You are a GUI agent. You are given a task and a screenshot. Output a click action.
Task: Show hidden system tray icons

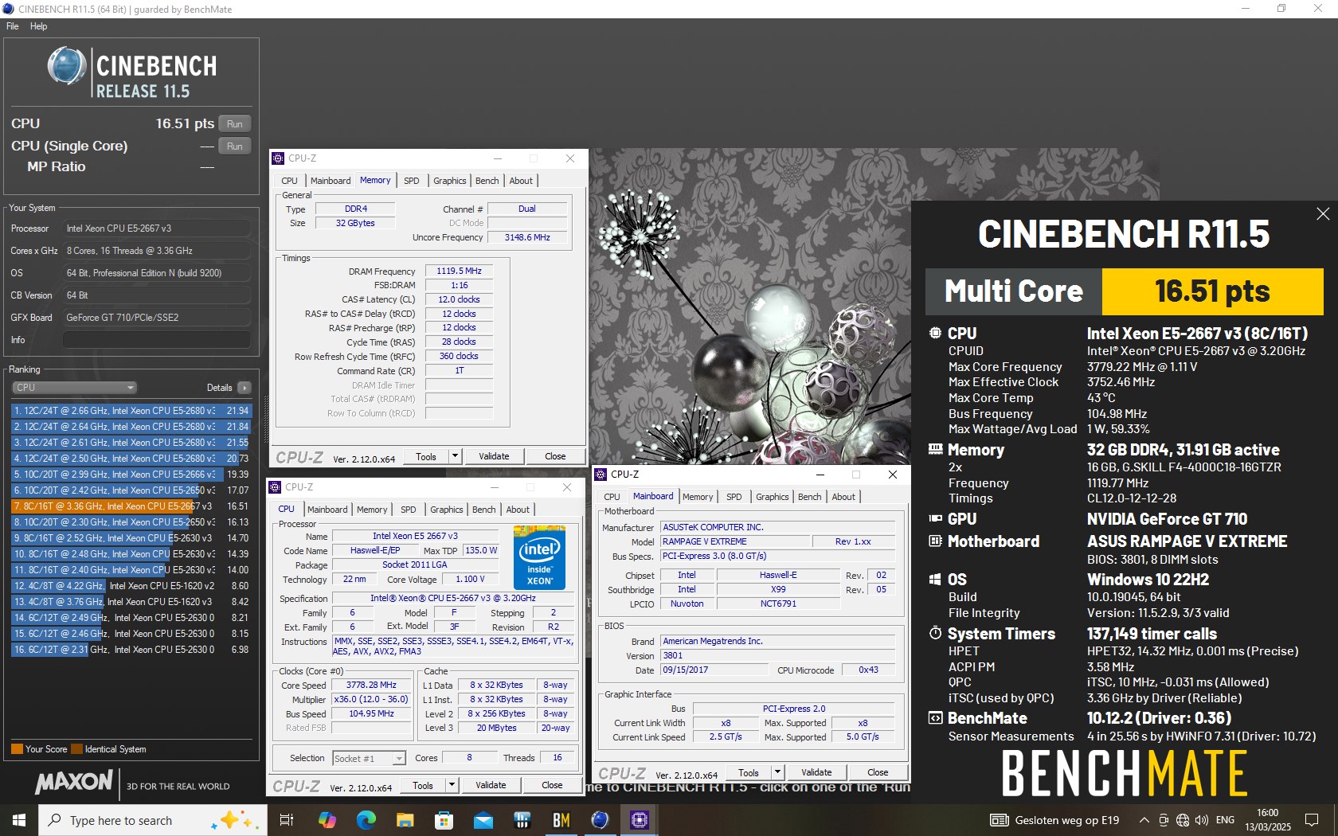1144,819
